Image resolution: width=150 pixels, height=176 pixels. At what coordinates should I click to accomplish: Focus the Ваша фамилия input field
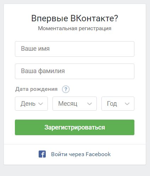coord(74,71)
